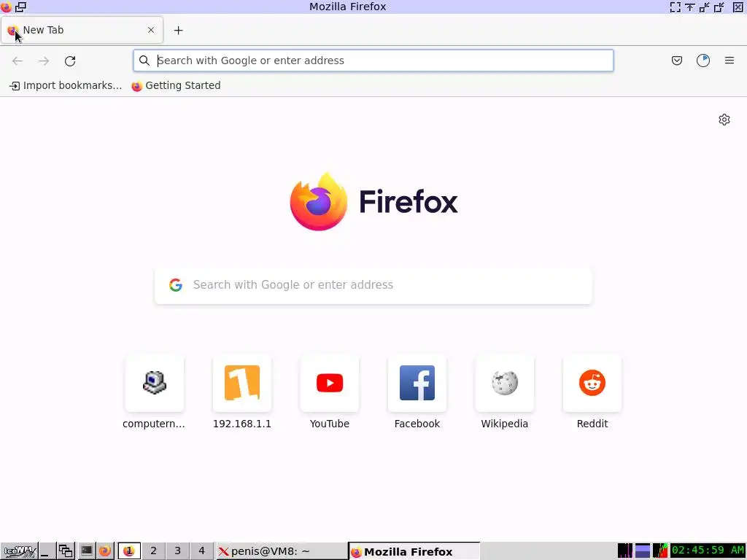Click the computern... label text

154,424
